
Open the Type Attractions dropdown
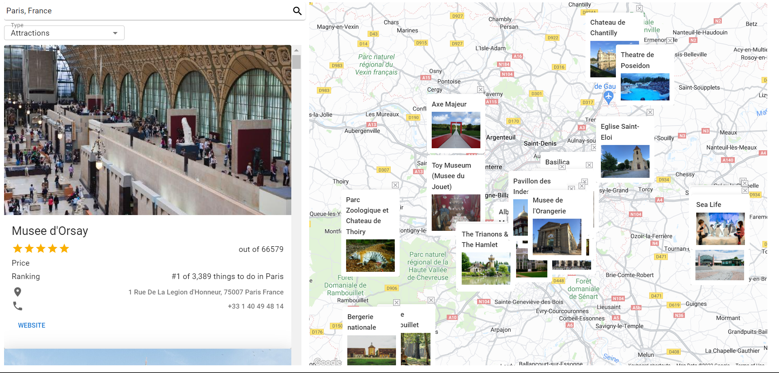[64, 33]
